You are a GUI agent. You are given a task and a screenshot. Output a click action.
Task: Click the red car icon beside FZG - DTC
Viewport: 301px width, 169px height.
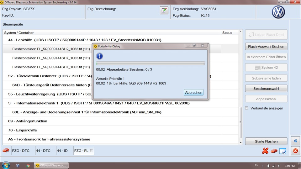6,151
